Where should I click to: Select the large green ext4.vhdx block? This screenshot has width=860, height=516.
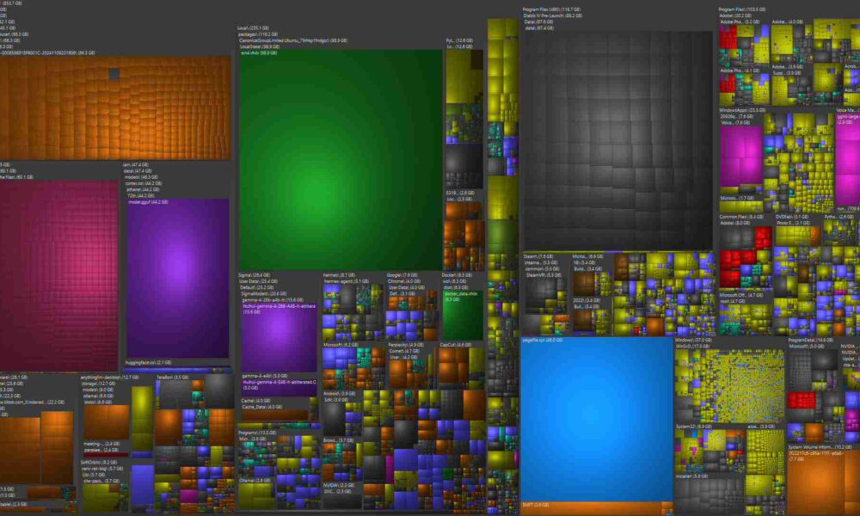pyautogui.click(x=341, y=160)
